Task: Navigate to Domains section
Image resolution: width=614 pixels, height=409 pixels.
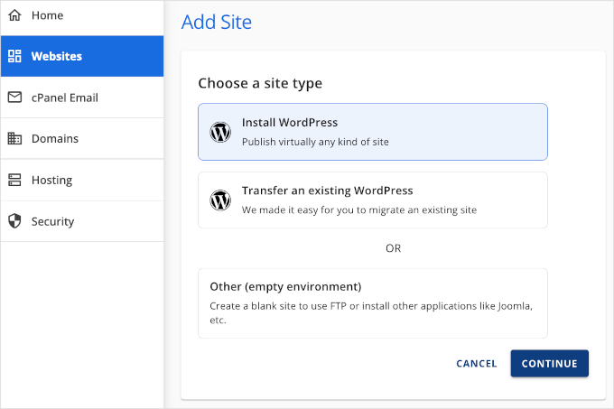Action: click(x=82, y=138)
